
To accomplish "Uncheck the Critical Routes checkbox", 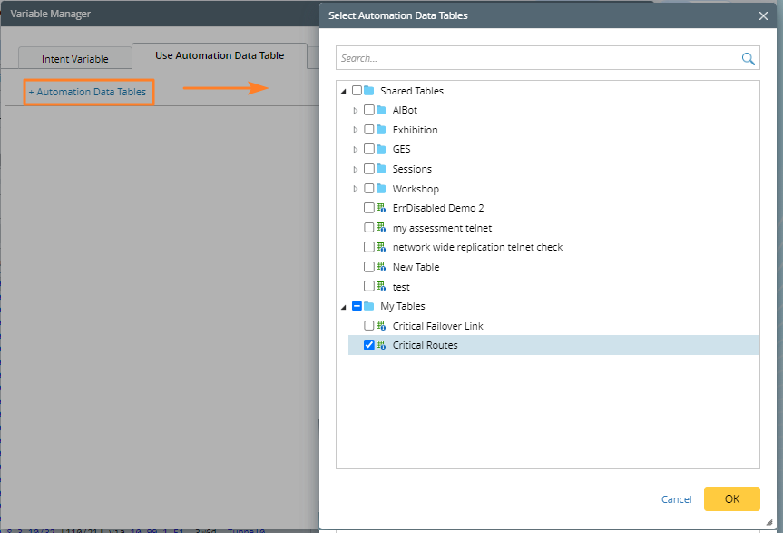I will click(368, 345).
